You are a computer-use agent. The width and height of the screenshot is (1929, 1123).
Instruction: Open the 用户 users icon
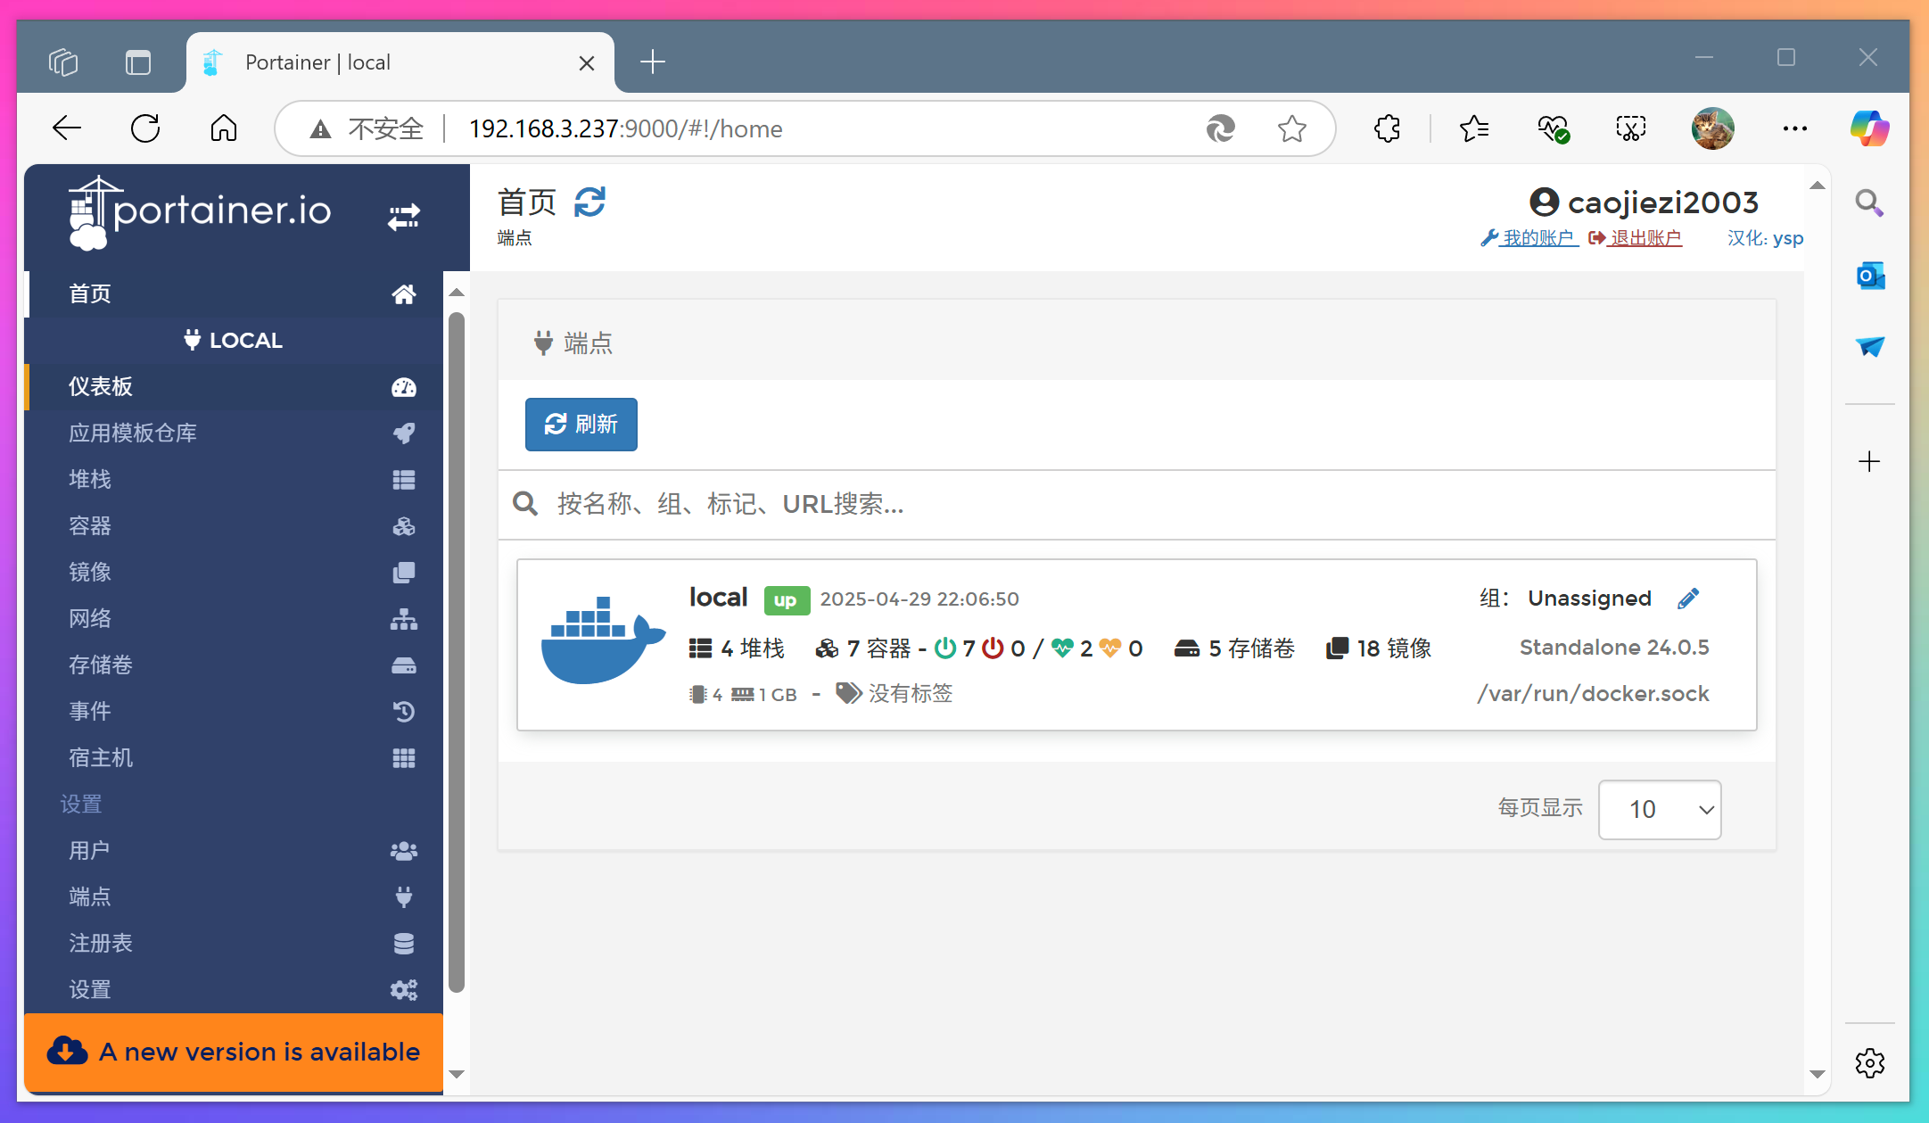tap(403, 850)
